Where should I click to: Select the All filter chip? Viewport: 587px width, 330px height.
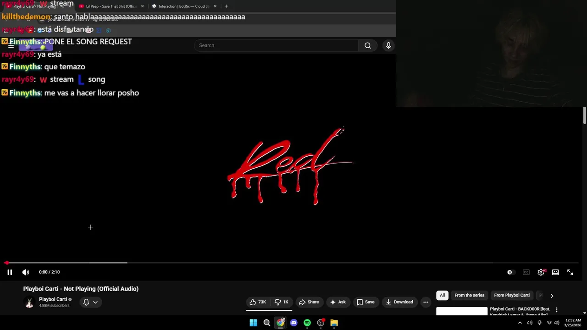click(x=442, y=295)
